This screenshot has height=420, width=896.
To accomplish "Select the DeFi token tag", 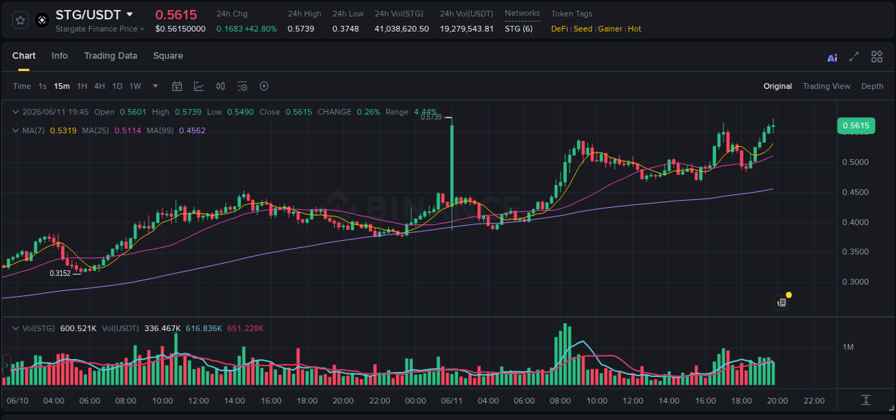I will [x=560, y=29].
